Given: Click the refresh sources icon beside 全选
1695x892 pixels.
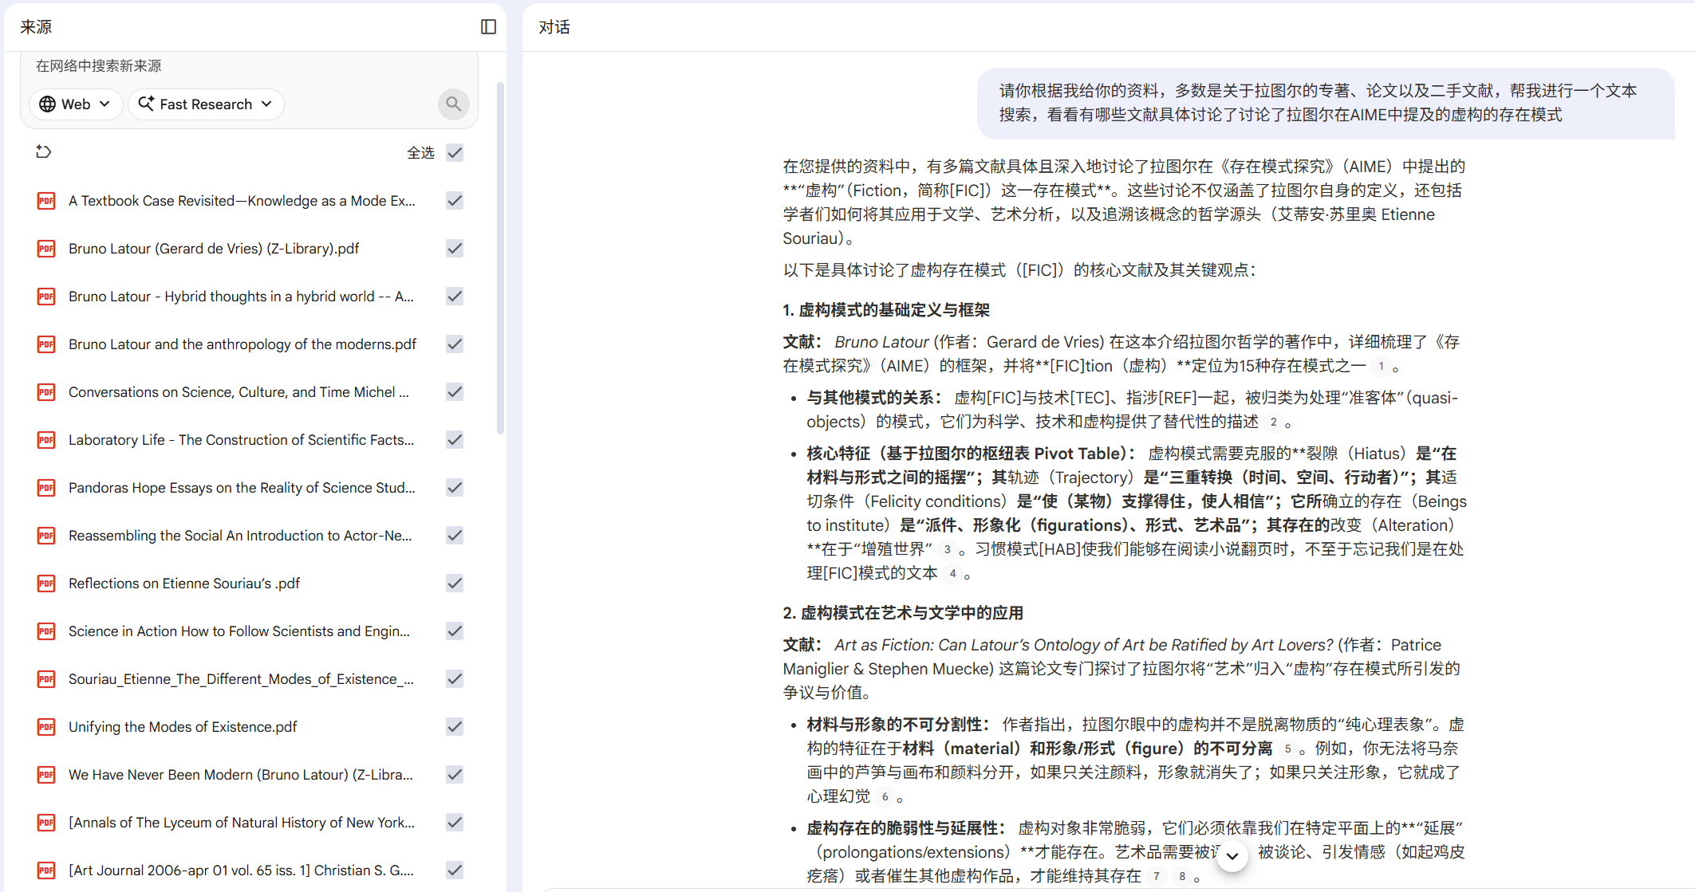Looking at the screenshot, I should click(x=44, y=151).
